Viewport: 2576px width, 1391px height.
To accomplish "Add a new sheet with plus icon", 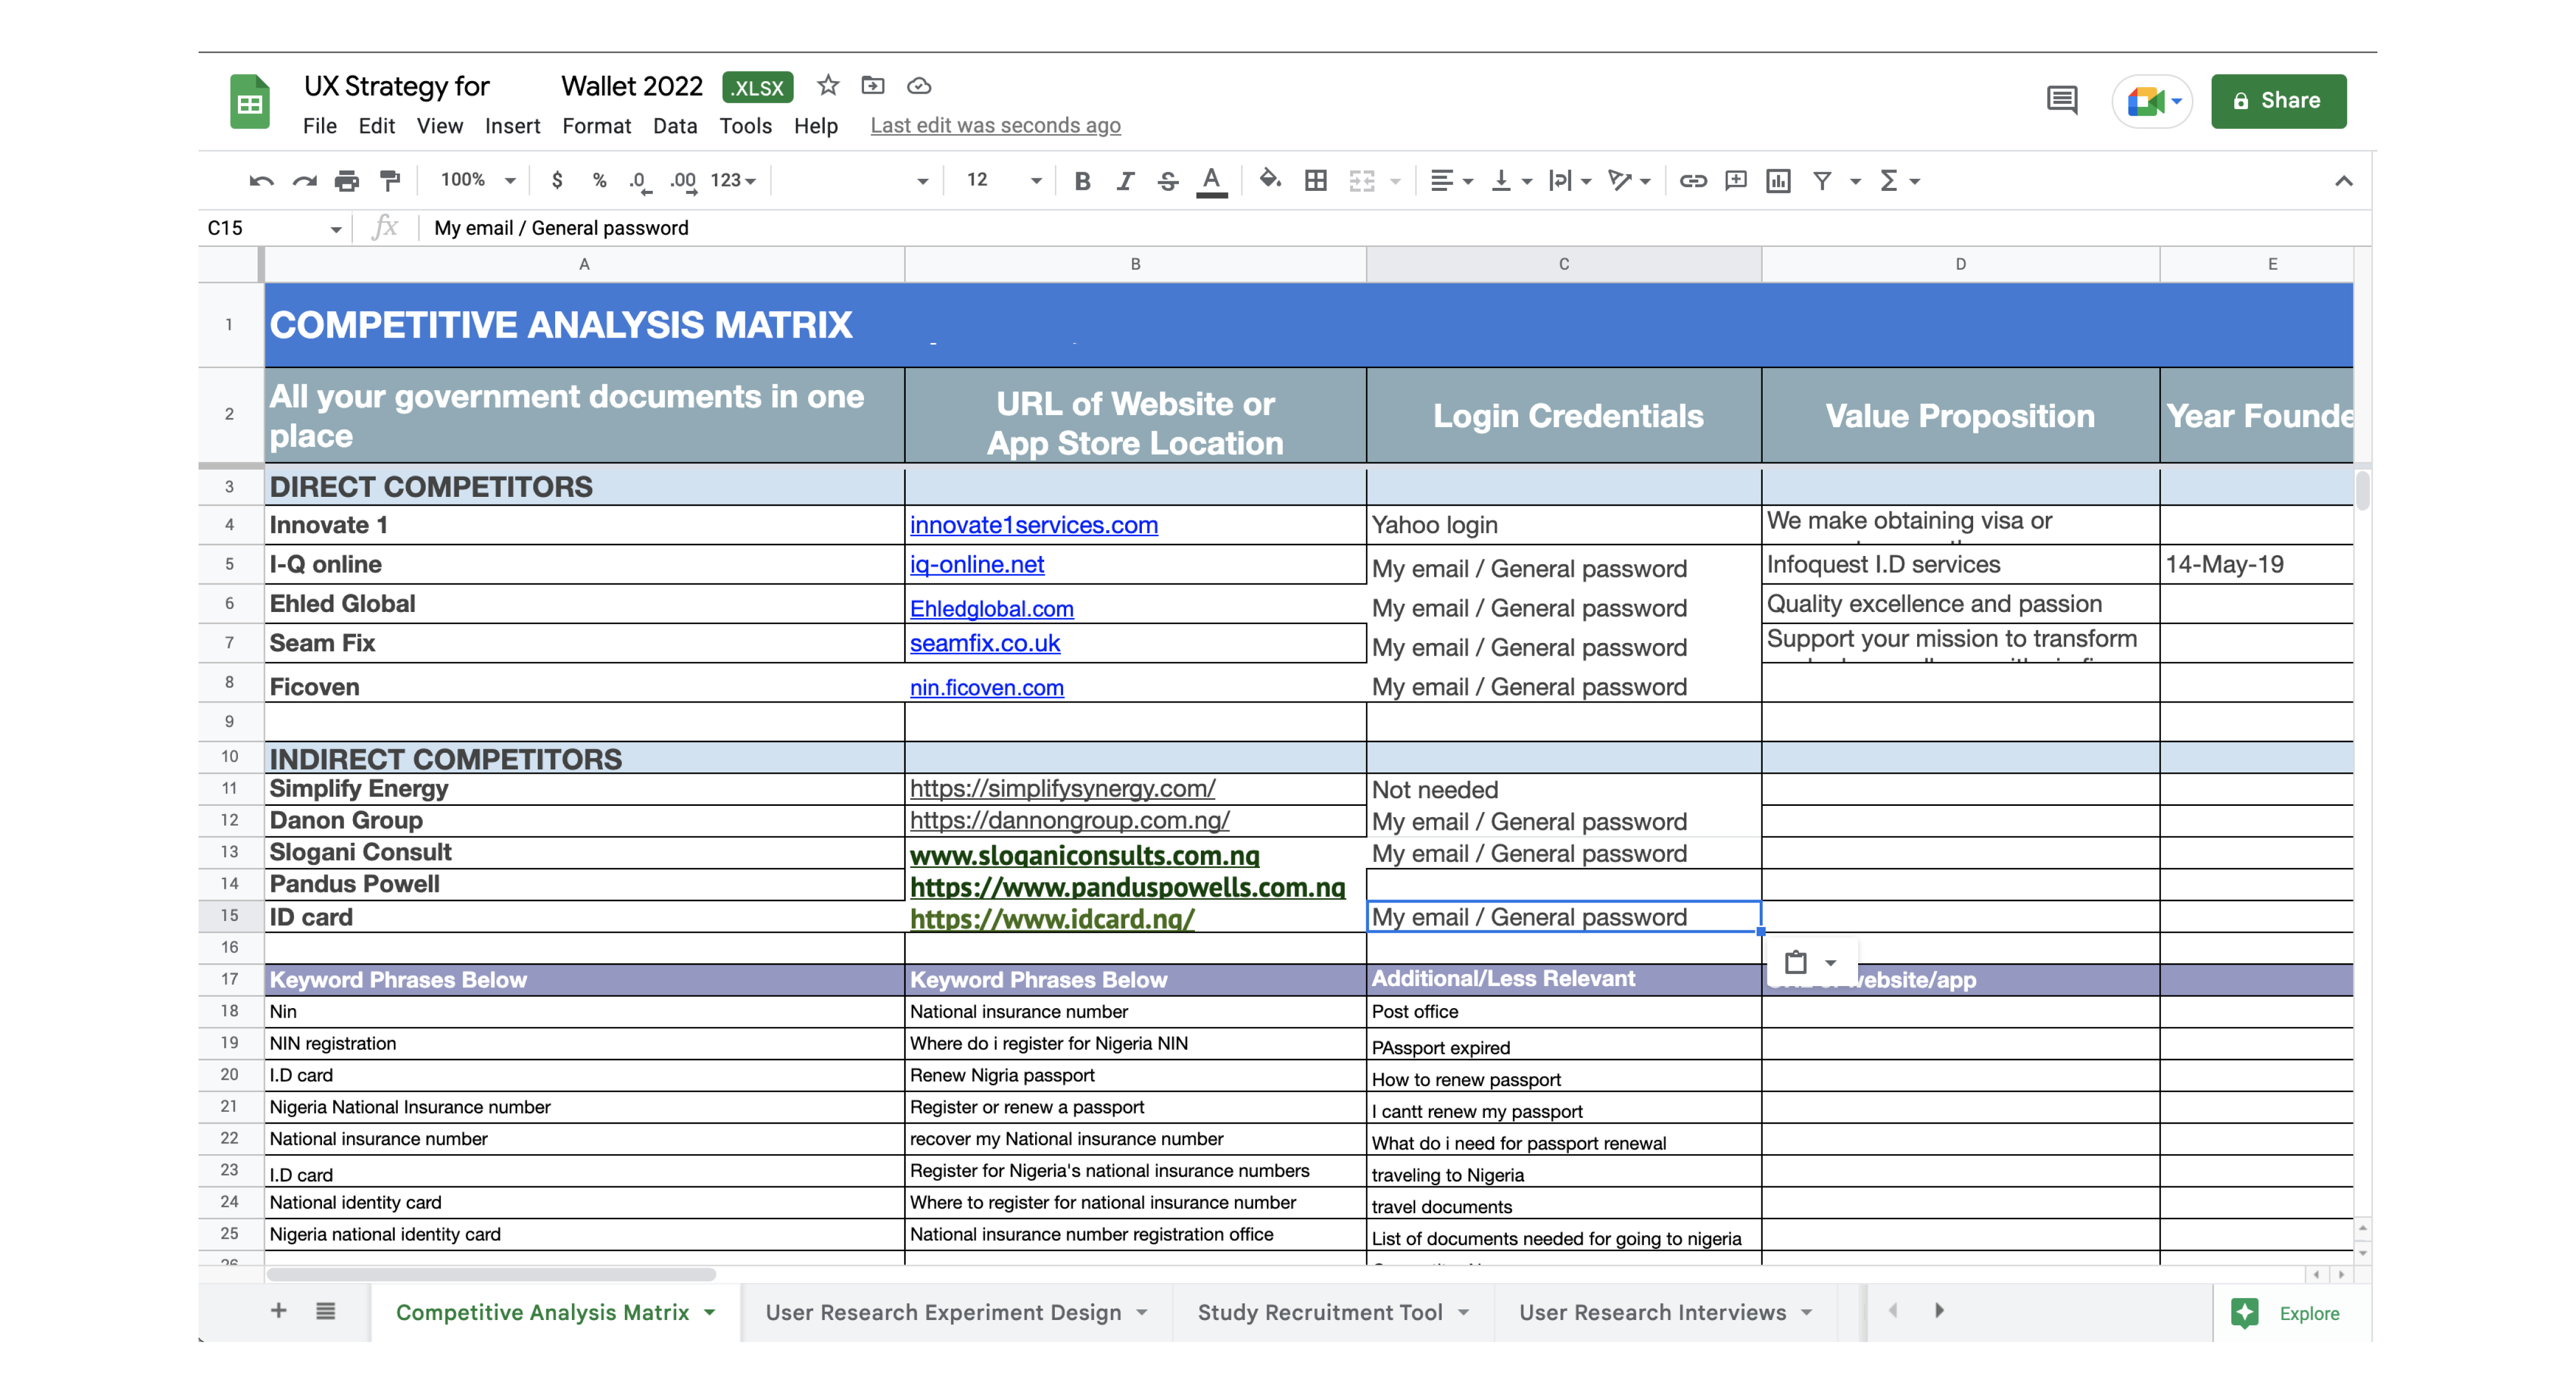I will (279, 1310).
